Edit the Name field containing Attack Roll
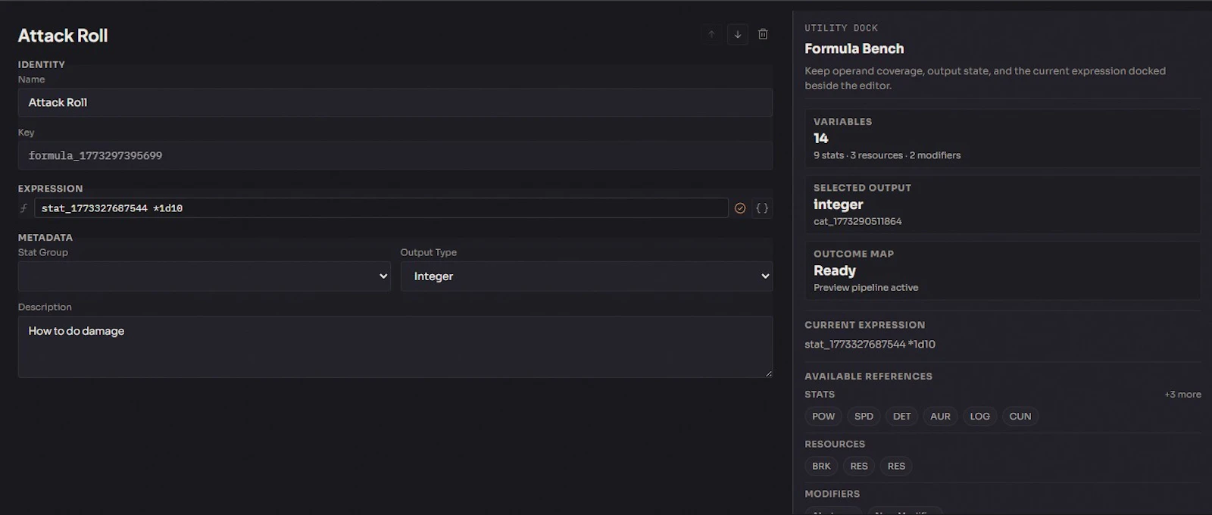Viewport: 1212px width, 515px height. 395,102
